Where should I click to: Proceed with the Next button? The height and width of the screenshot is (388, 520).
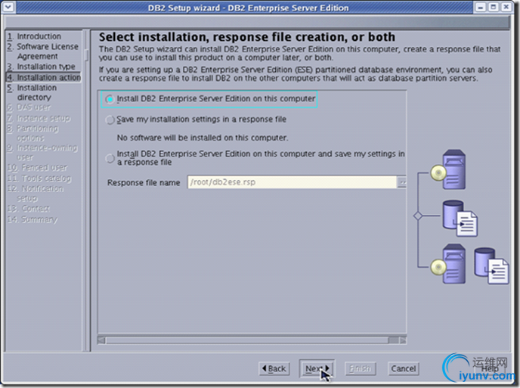tap(317, 368)
